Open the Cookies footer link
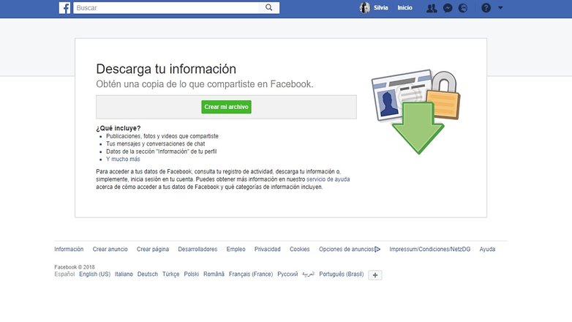Viewport: 572px width, 322px height. point(299,249)
